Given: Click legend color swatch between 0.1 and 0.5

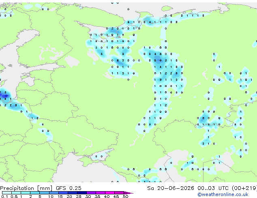Looking at the screenshot, I should click(7, 193).
